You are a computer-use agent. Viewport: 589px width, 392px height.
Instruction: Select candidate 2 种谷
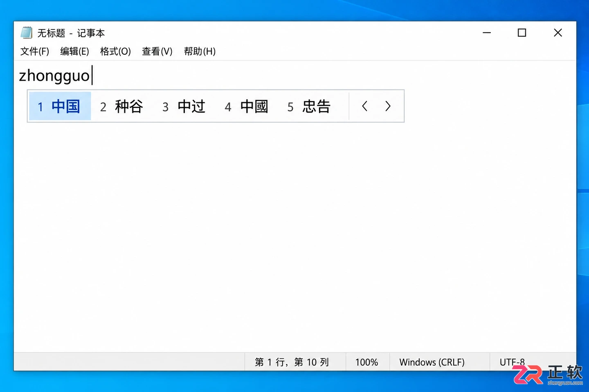pos(121,107)
